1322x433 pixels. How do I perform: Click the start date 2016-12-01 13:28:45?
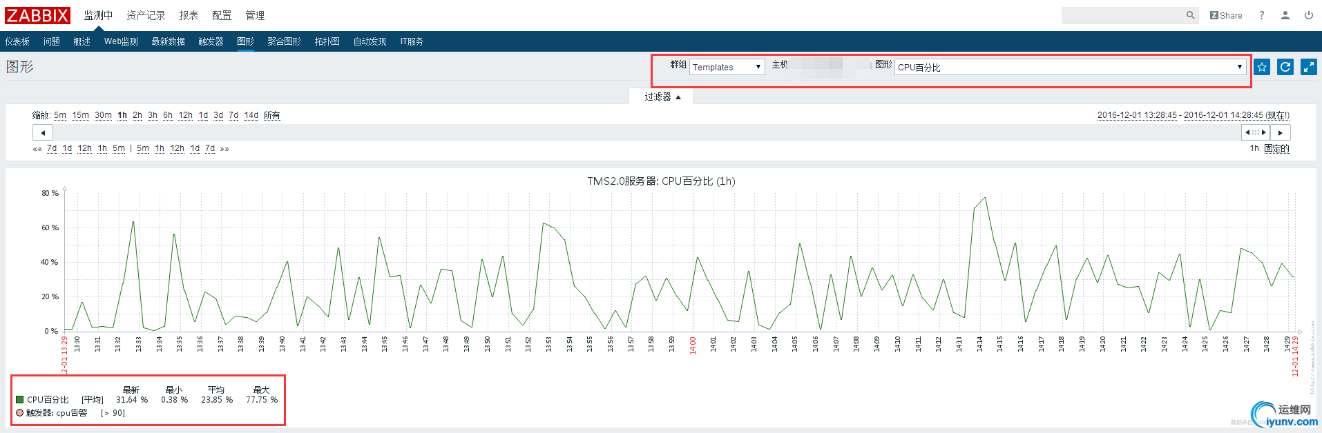coord(1137,115)
